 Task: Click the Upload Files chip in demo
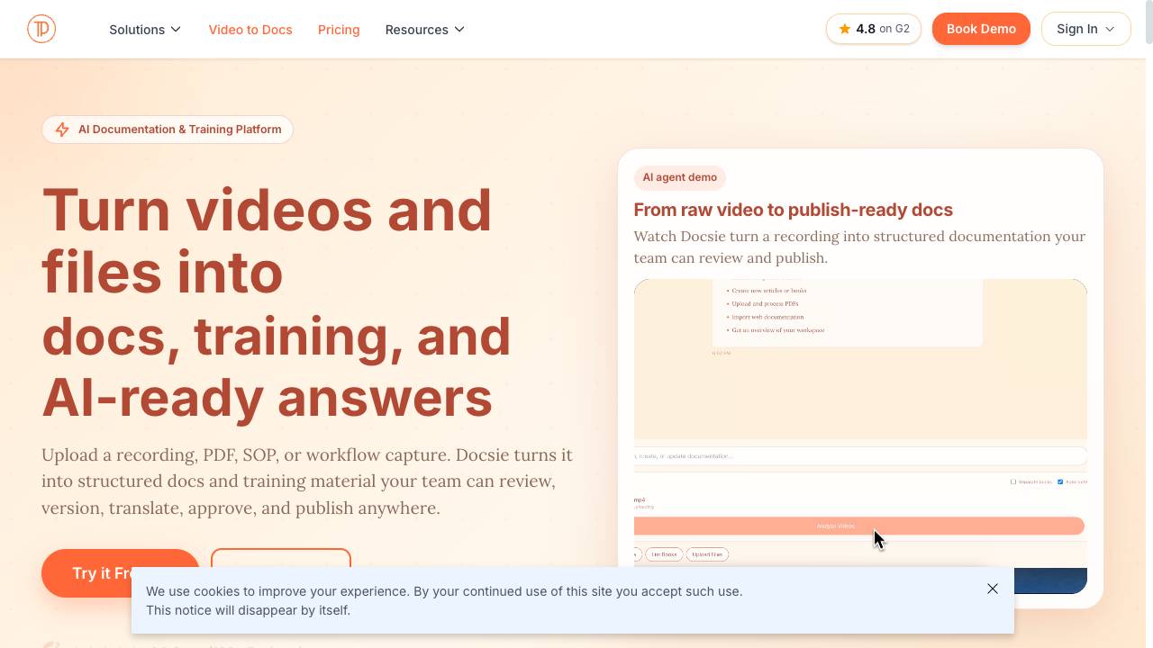pos(707,554)
